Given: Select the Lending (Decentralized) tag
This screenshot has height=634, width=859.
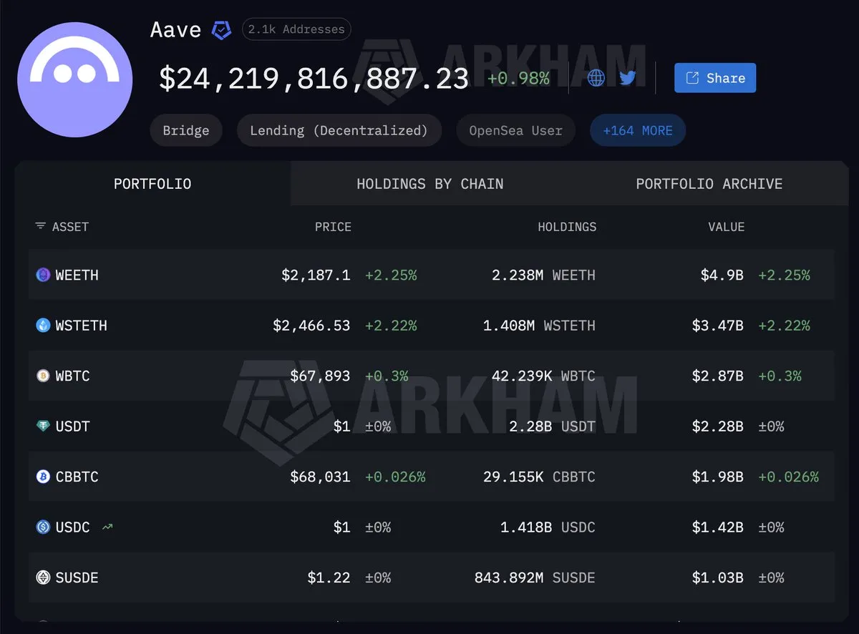Looking at the screenshot, I should 339,131.
